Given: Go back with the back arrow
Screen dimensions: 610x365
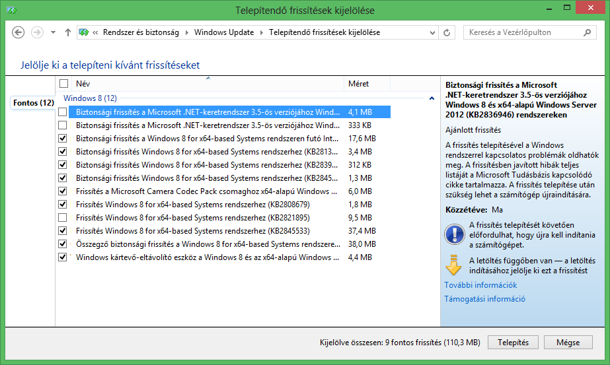Looking at the screenshot, I should [18, 32].
